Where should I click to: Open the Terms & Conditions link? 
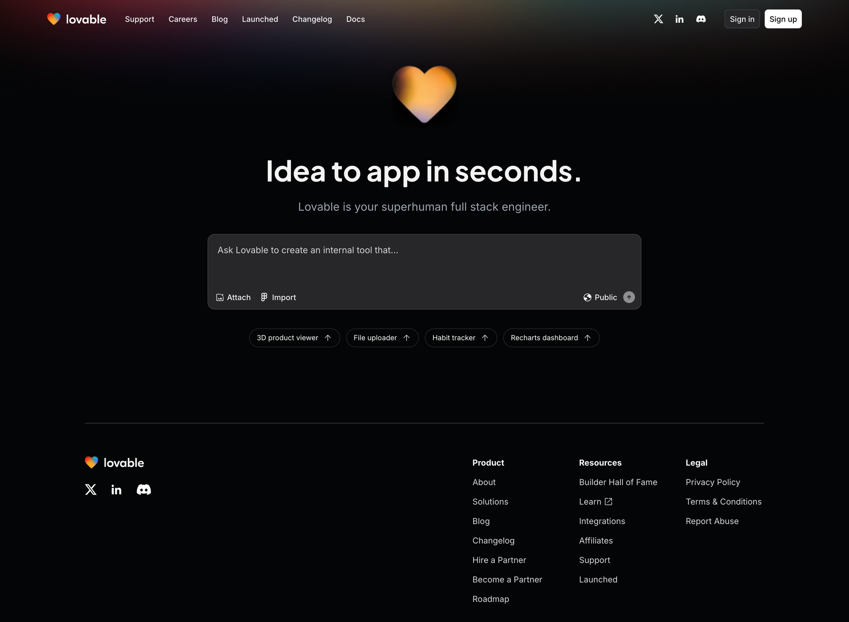click(724, 502)
